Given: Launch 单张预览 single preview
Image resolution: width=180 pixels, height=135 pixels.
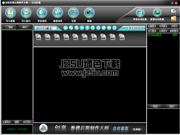Looking at the screenshot, I should (42, 13).
